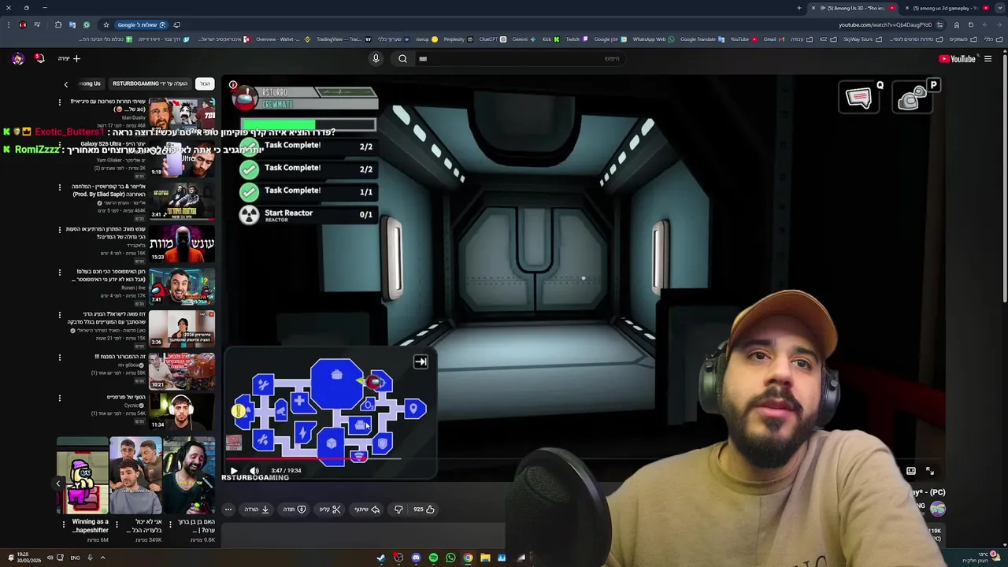The width and height of the screenshot is (1008, 567).
Task: Open the recommended video thumbnail lasting 11:34
Action: (x=182, y=412)
